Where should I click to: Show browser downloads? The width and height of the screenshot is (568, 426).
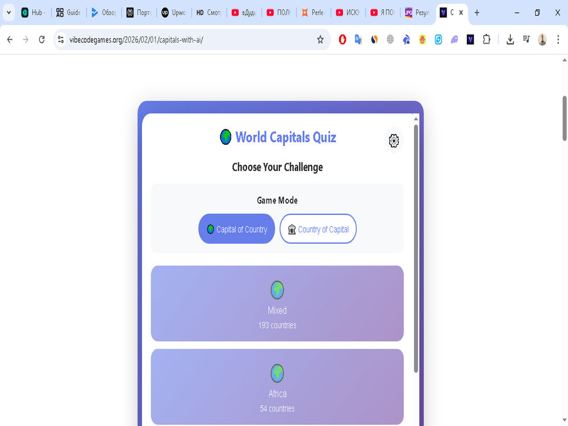(510, 40)
